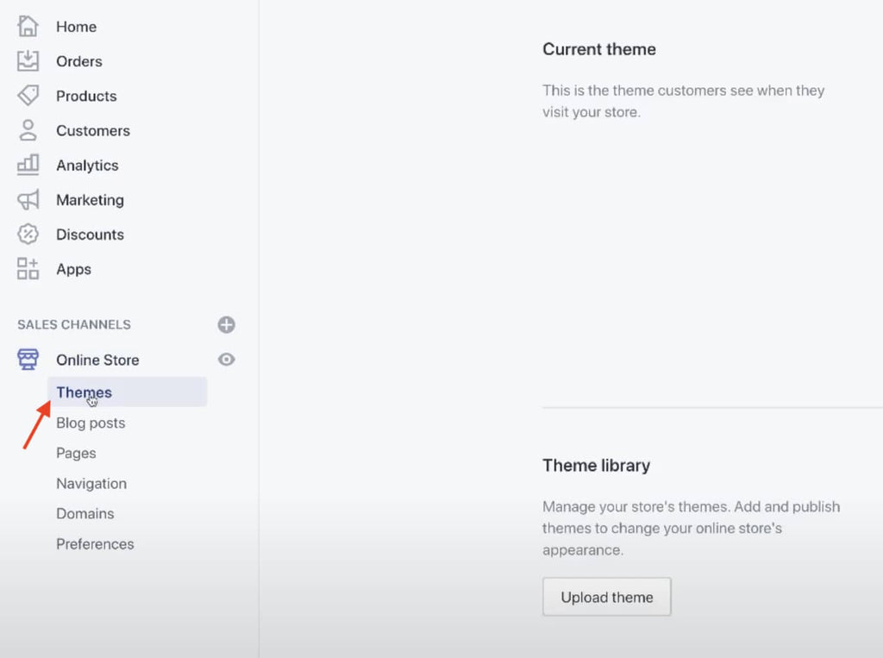This screenshot has height=658, width=883.
Task: Click the Marketing text label
Action: pos(90,200)
